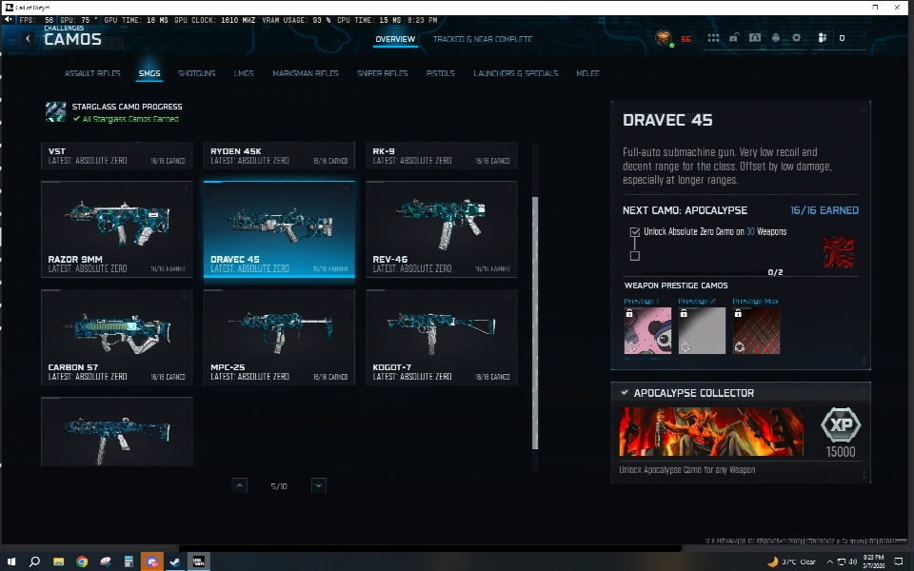914x571 pixels.
Task: Select the Razor 9MM weapon card
Action: click(116, 229)
